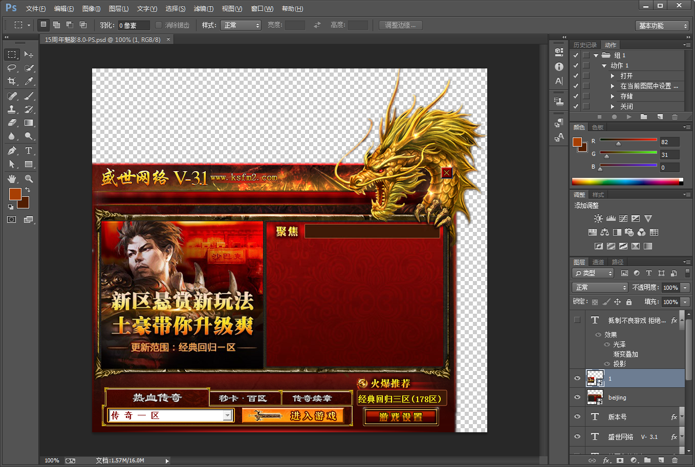Toggle checkmark for 打开 action step
This screenshot has height=467, width=695.
(576, 76)
